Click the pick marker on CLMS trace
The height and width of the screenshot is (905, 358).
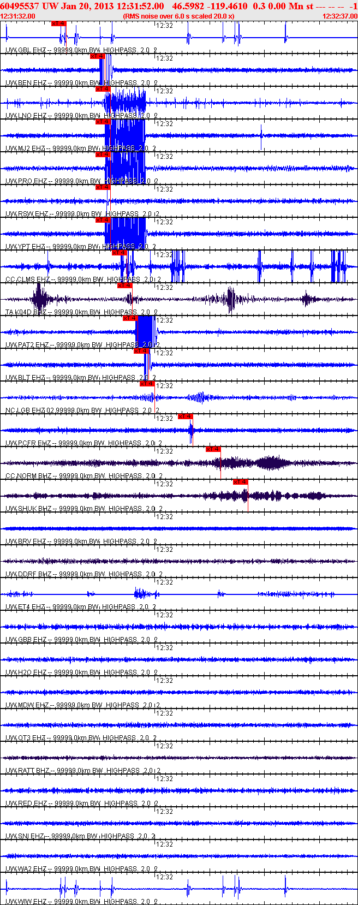tap(119, 253)
